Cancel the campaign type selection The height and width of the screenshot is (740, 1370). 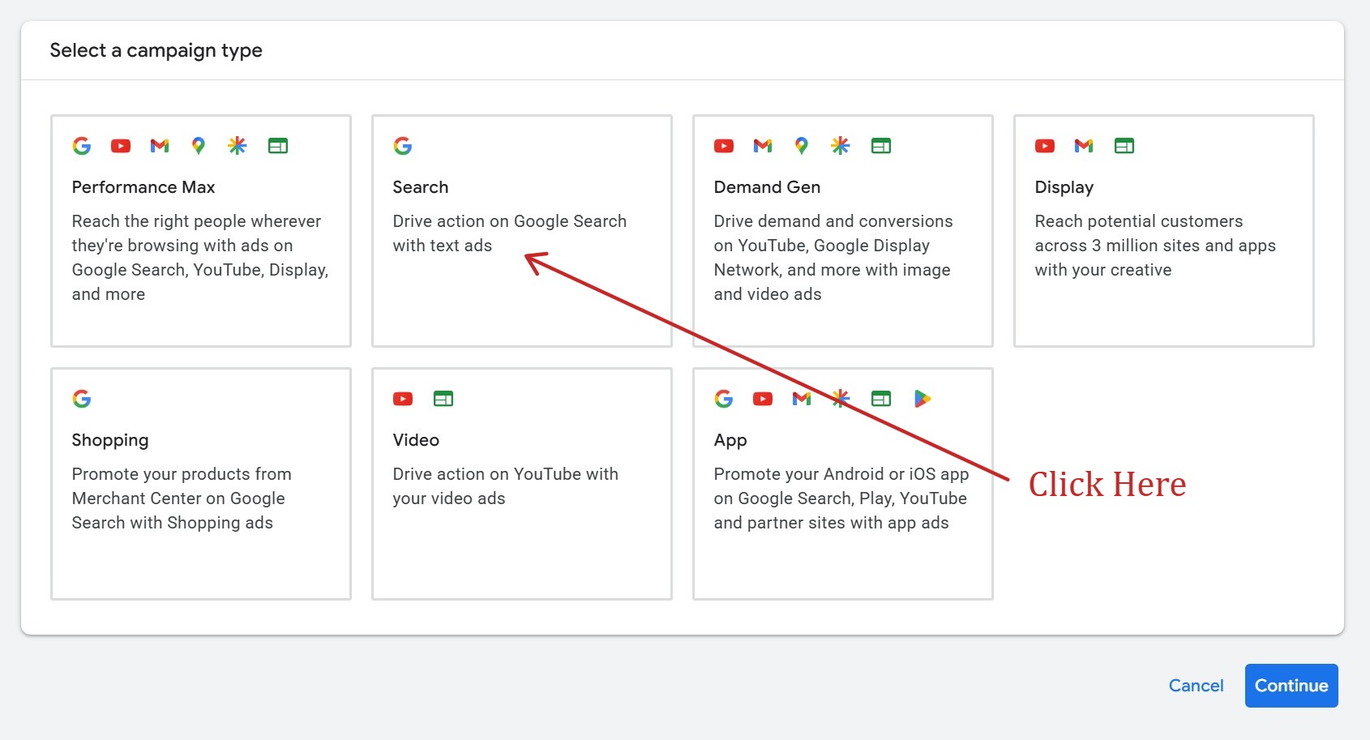coord(1196,686)
